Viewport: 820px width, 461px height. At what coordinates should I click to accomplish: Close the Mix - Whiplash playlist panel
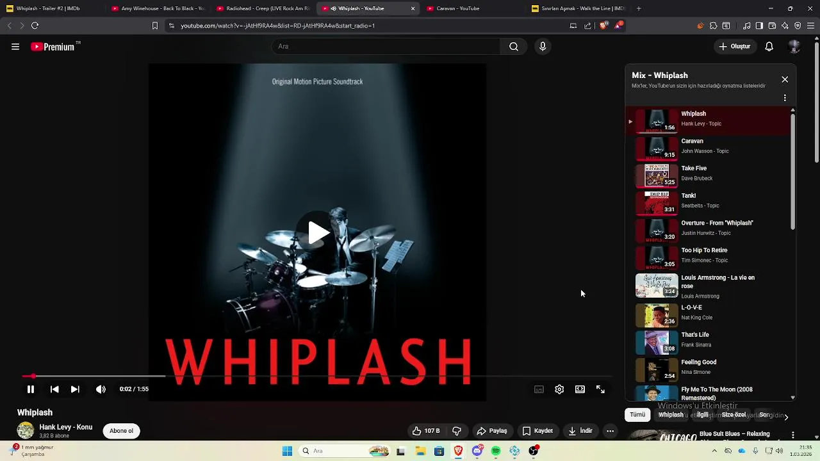click(x=785, y=79)
